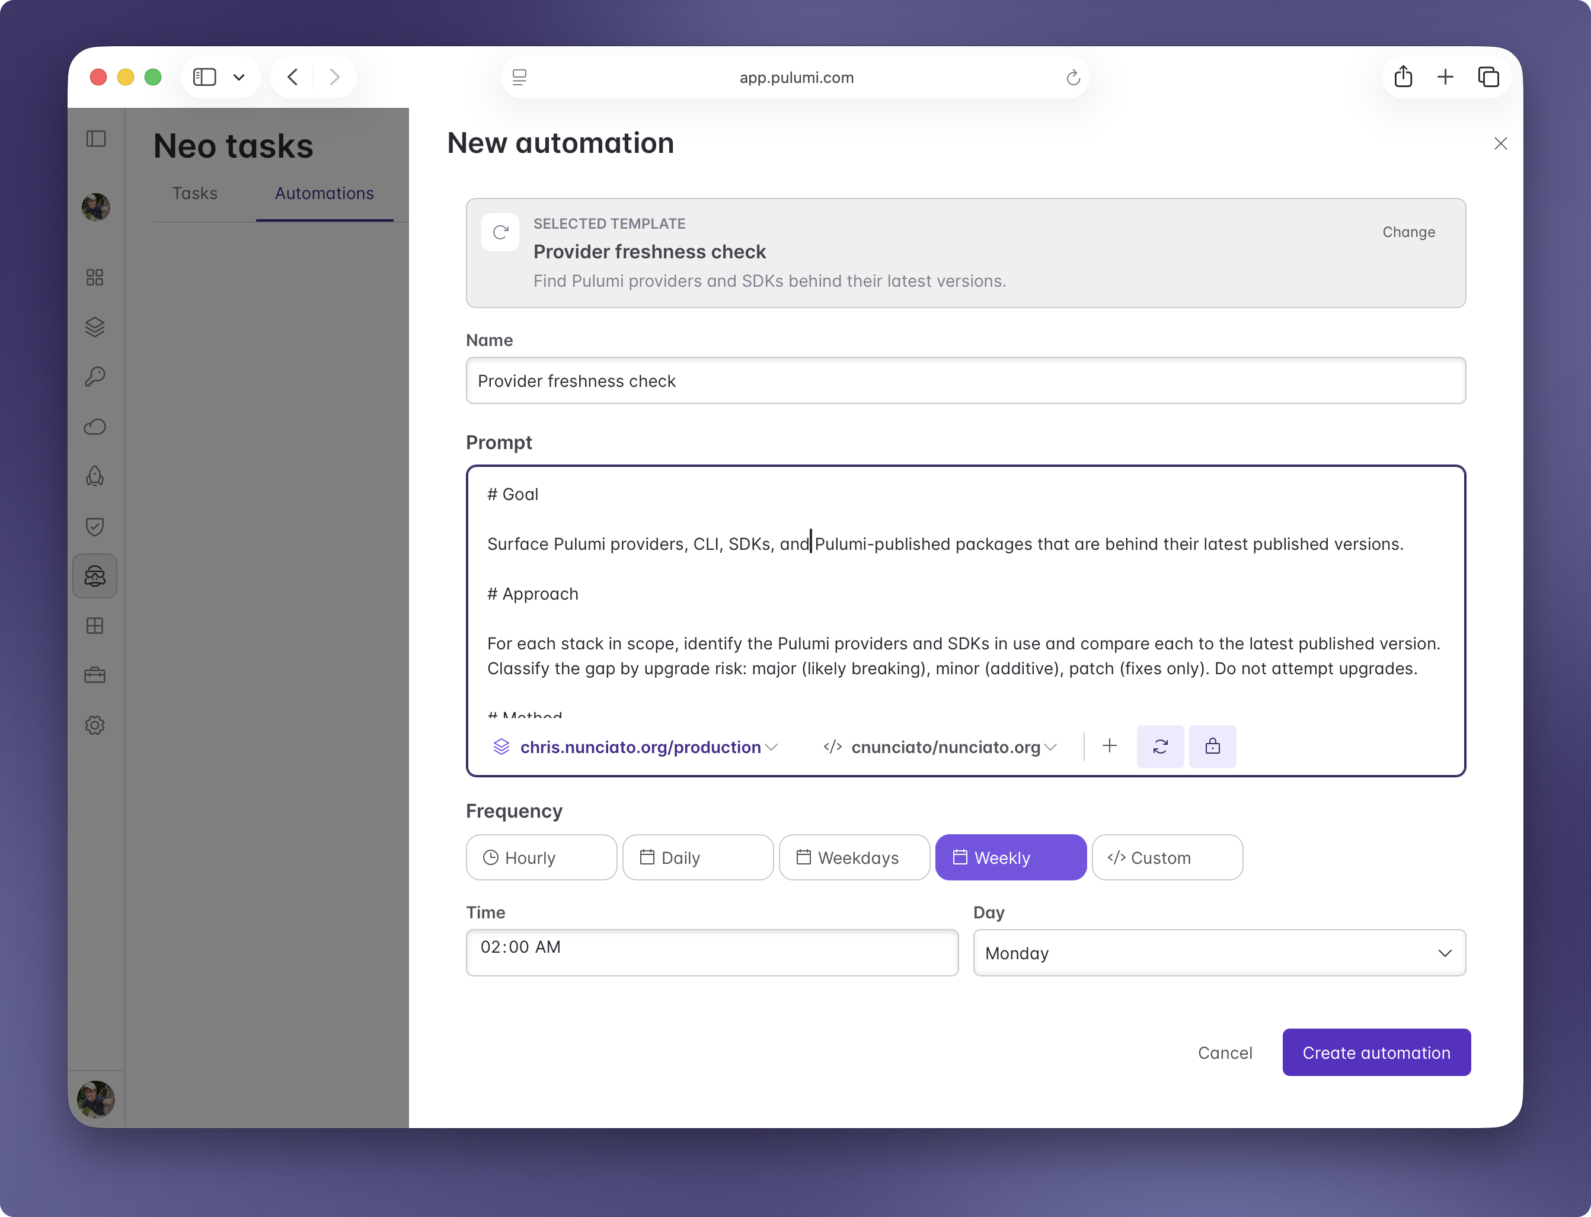Open the Day dropdown set to Monday
The height and width of the screenshot is (1217, 1591).
click(x=1219, y=953)
